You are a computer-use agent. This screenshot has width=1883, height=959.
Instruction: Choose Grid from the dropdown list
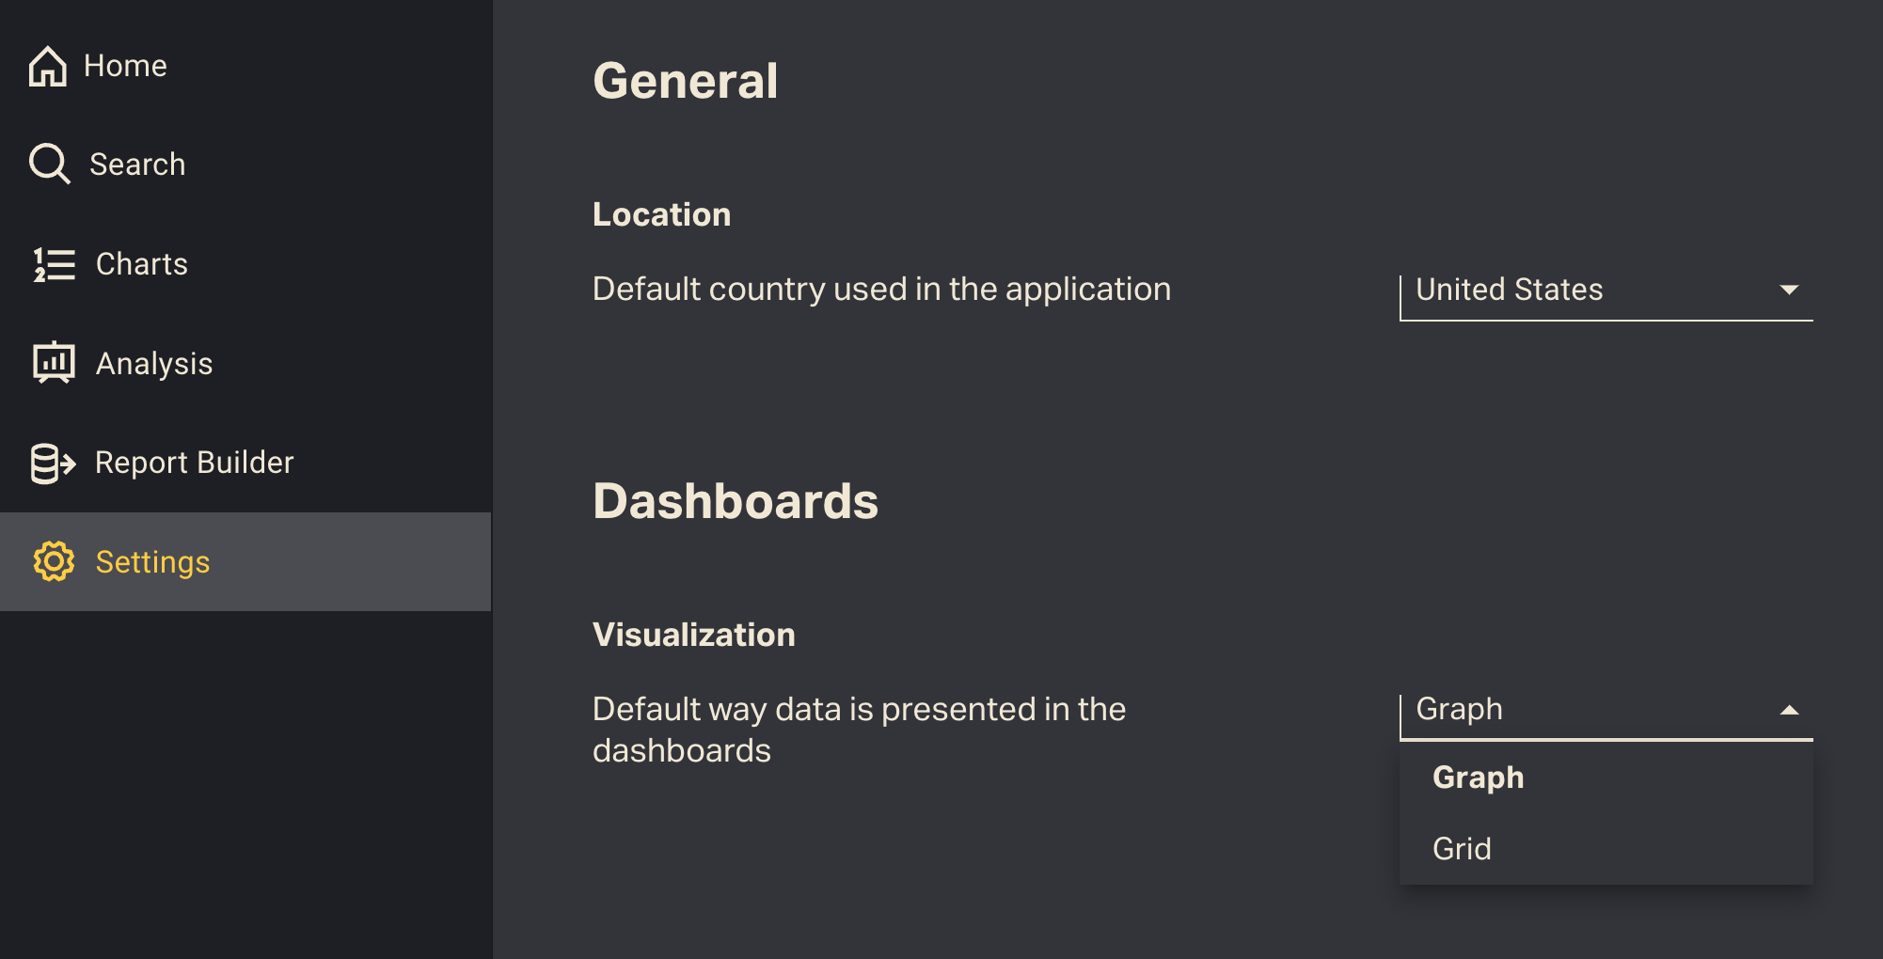(x=1462, y=849)
